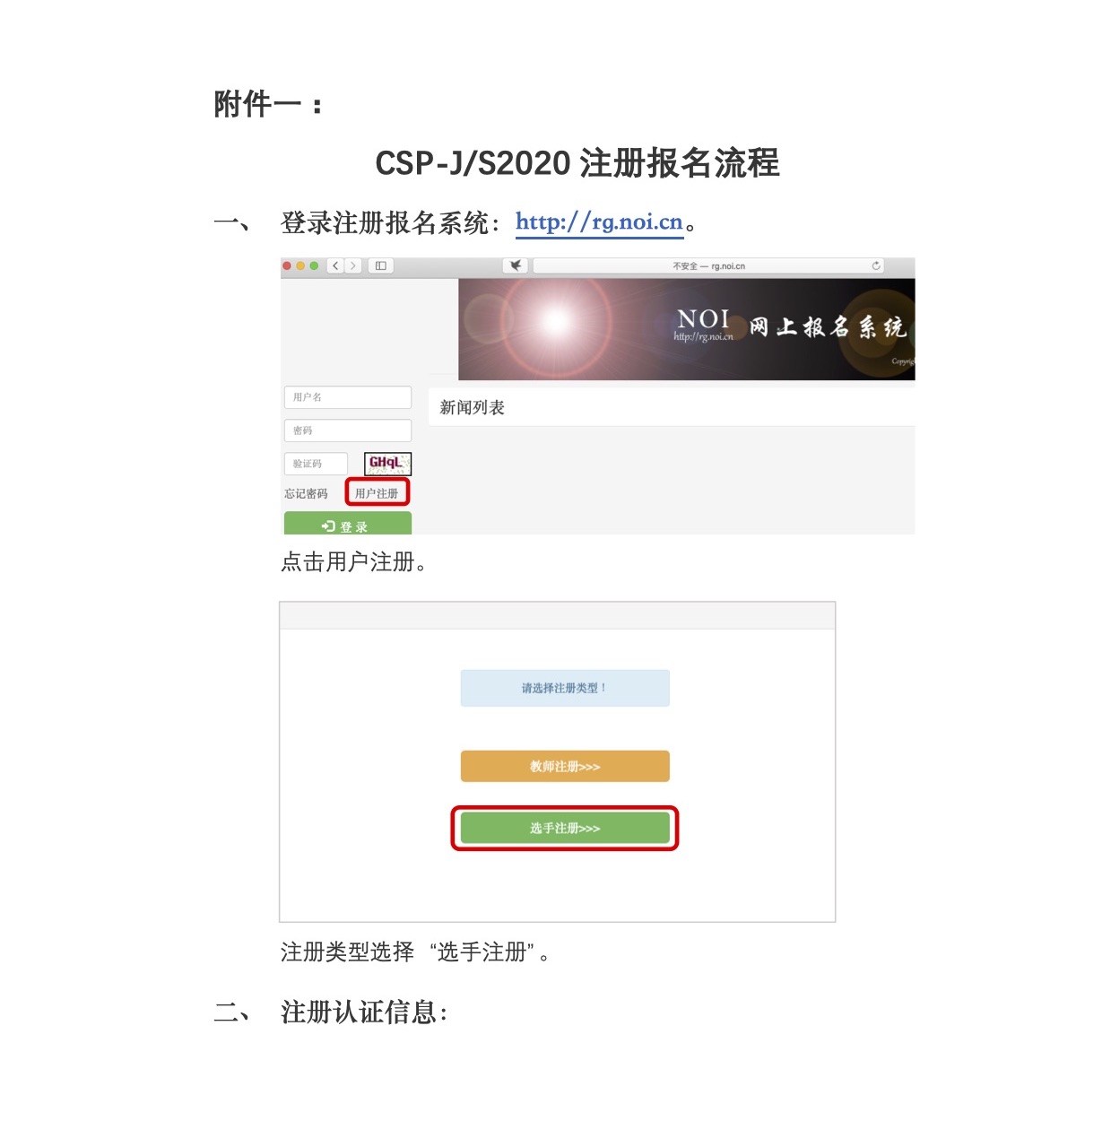This screenshot has height=1121, width=1111.
Task: Click the bird extension icon in toolbar
Action: (x=516, y=265)
